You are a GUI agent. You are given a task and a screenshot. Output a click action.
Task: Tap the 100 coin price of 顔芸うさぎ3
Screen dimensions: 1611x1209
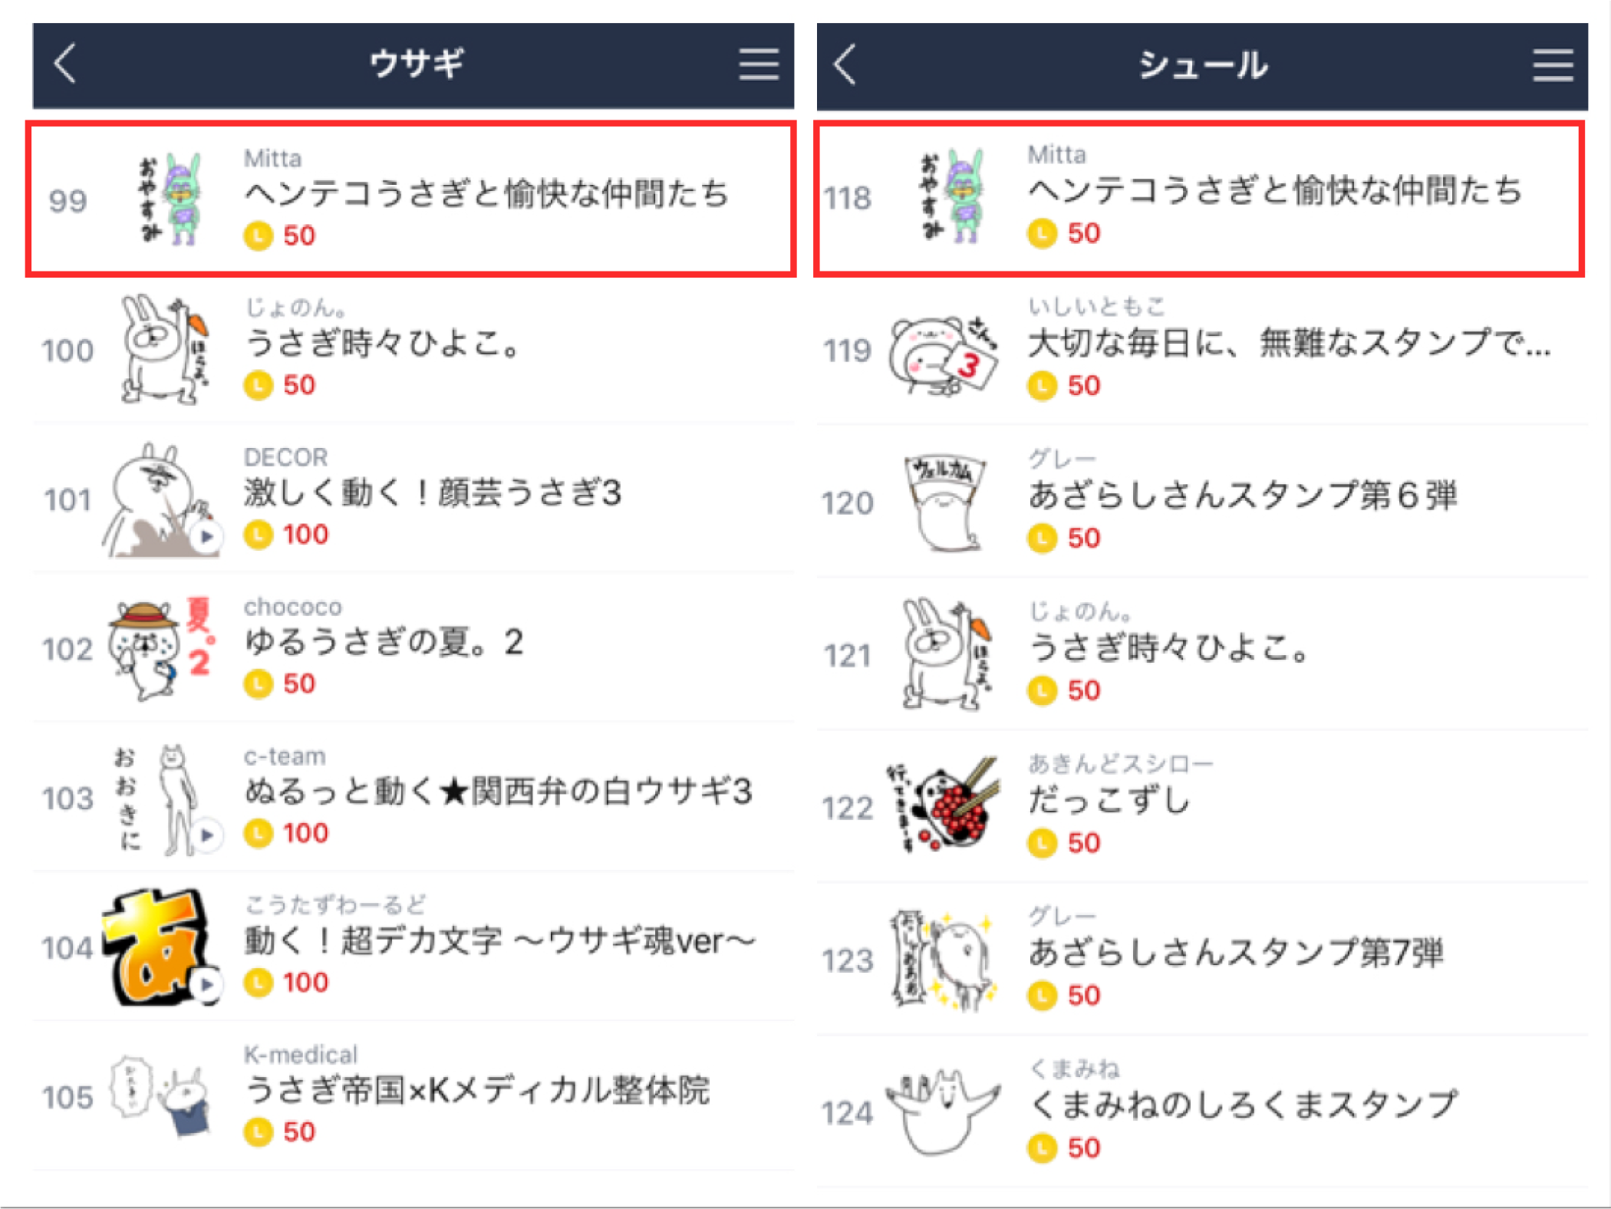[x=286, y=534]
